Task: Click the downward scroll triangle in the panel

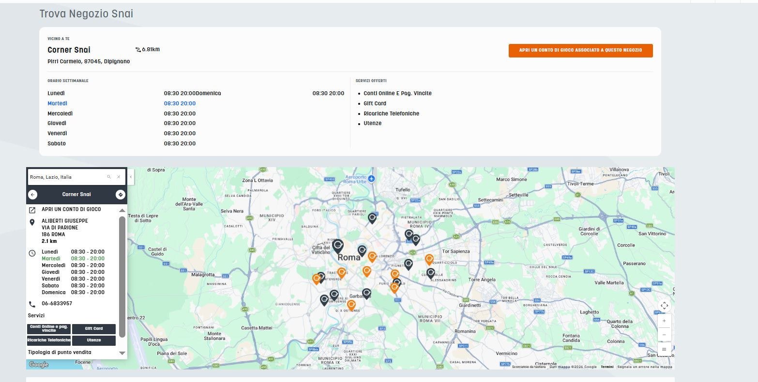Action: 122,353
